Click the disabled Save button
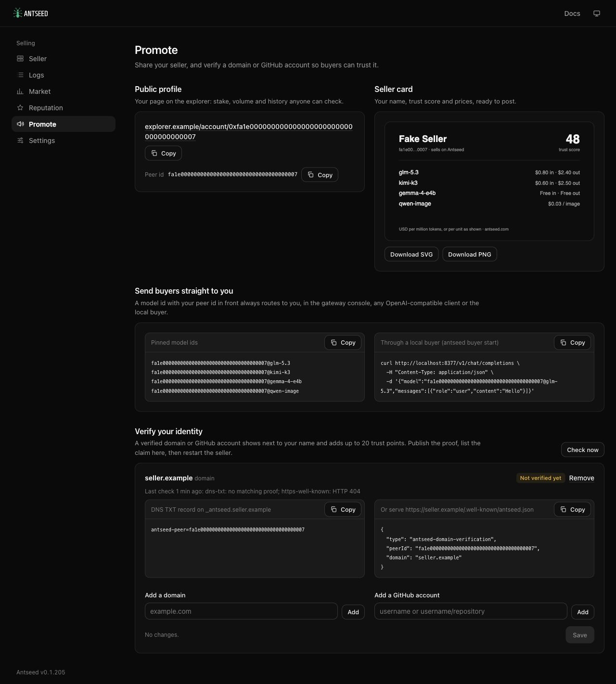 580,635
